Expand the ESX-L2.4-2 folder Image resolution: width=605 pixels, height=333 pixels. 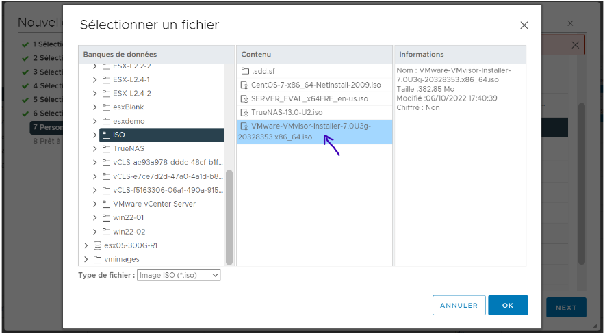(95, 94)
